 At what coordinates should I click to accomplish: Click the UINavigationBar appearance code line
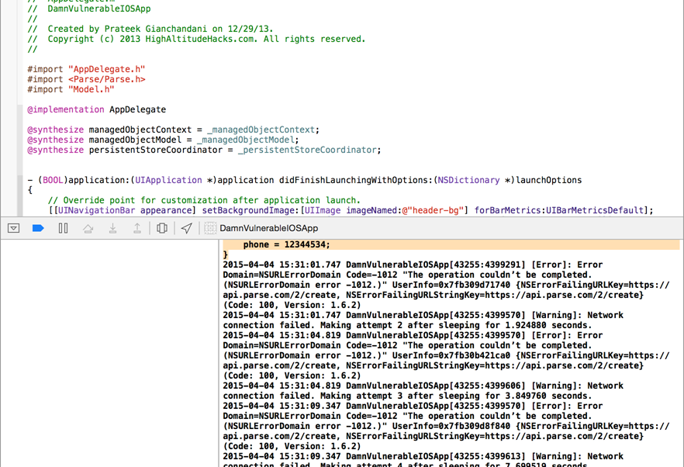pos(351,210)
